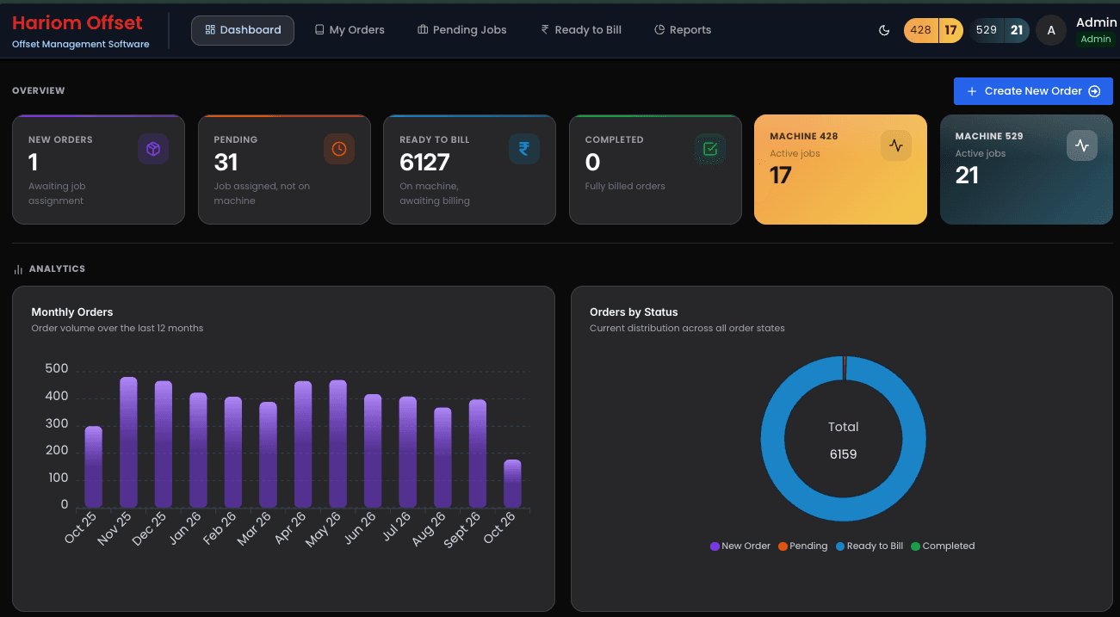Click the Apr 26 bar
Image resolution: width=1120 pixels, height=617 pixels.
(303, 444)
